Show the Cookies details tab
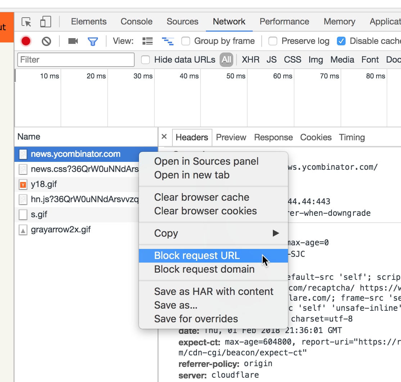The image size is (401, 382). pyautogui.click(x=316, y=137)
